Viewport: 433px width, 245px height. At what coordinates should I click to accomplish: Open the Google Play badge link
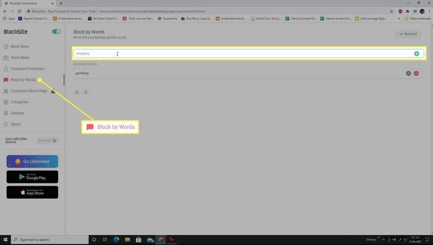tap(33, 177)
